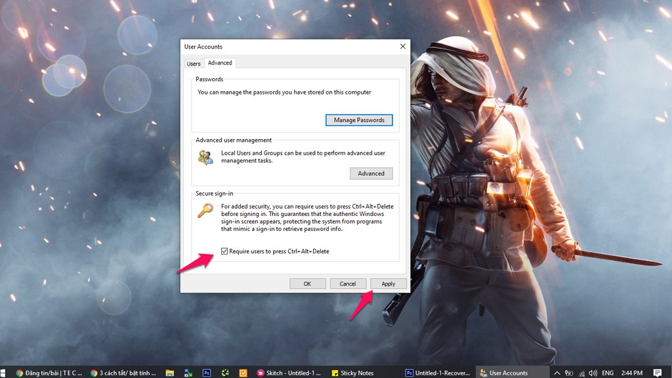Click the Local Users and Groups icon
Viewport: 672px width, 378px height.
205,157
